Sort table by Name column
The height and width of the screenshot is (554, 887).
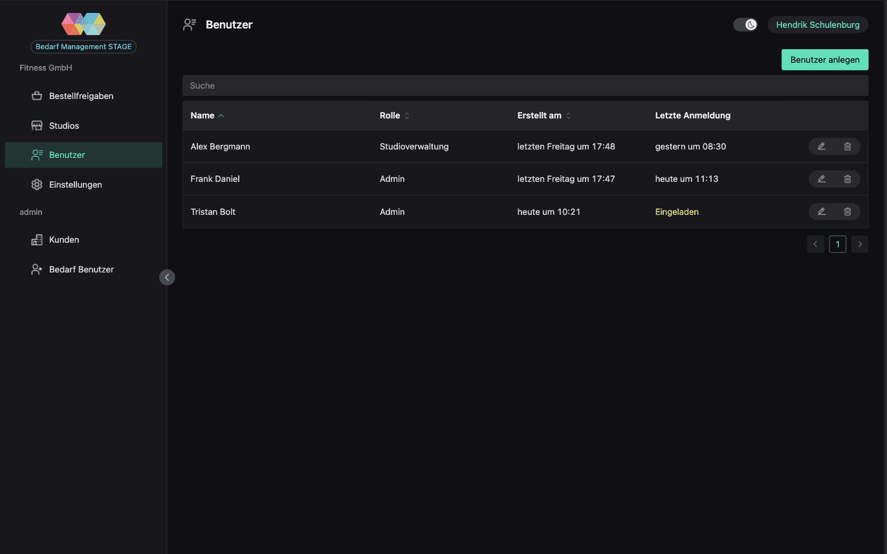click(x=207, y=115)
